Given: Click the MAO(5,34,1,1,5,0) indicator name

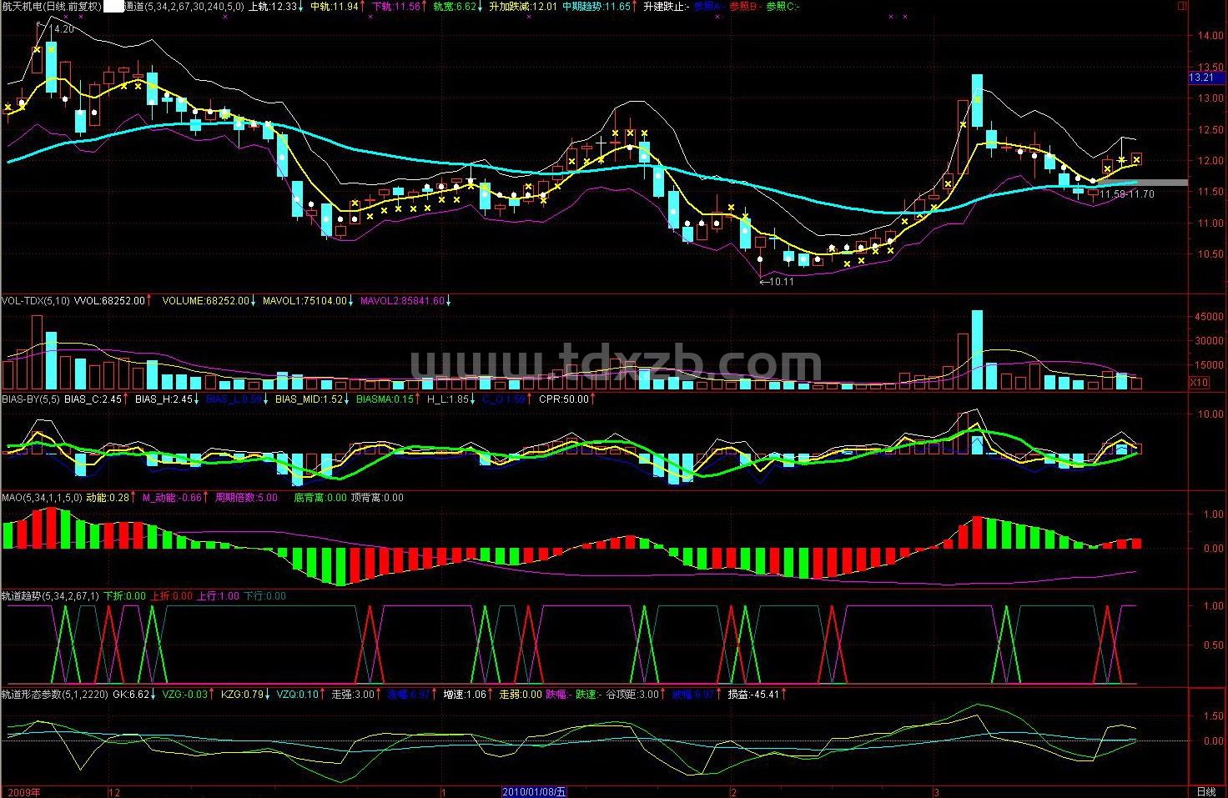Looking at the screenshot, I should click(x=42, y=498).
